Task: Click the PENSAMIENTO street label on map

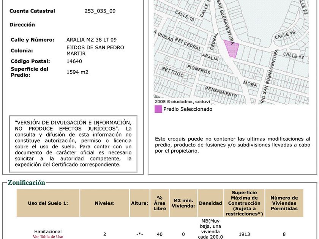Action: pos(221,92)
